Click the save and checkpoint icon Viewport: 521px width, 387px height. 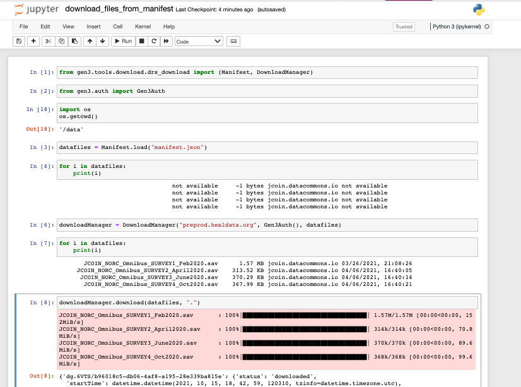pyautogui.click(x=19, y=41)
